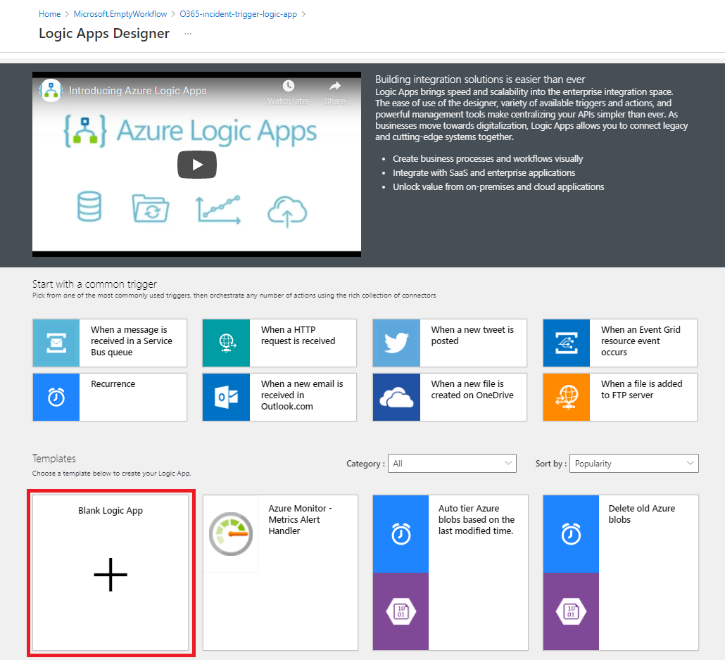Viewport: 725px width, 660px height.
Task: Click the Watch later clock icon
Action: [288, 87]
